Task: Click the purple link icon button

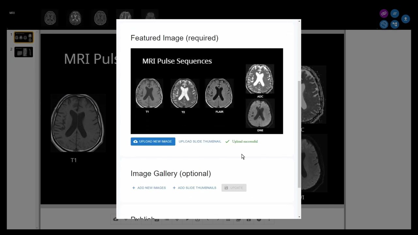Action: (x=384, y=13)
